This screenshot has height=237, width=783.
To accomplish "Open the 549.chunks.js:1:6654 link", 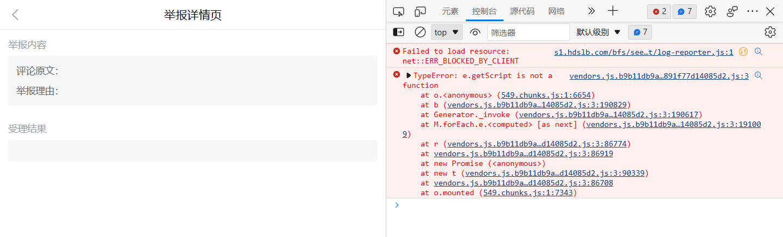I will pos(547,95).
